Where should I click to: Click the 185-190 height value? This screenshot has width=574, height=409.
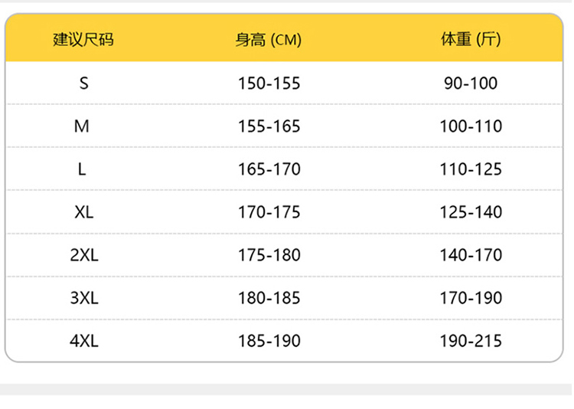269,341
